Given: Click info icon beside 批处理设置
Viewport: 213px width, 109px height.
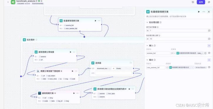Looking at the screenshot, I should pos(161,22).
